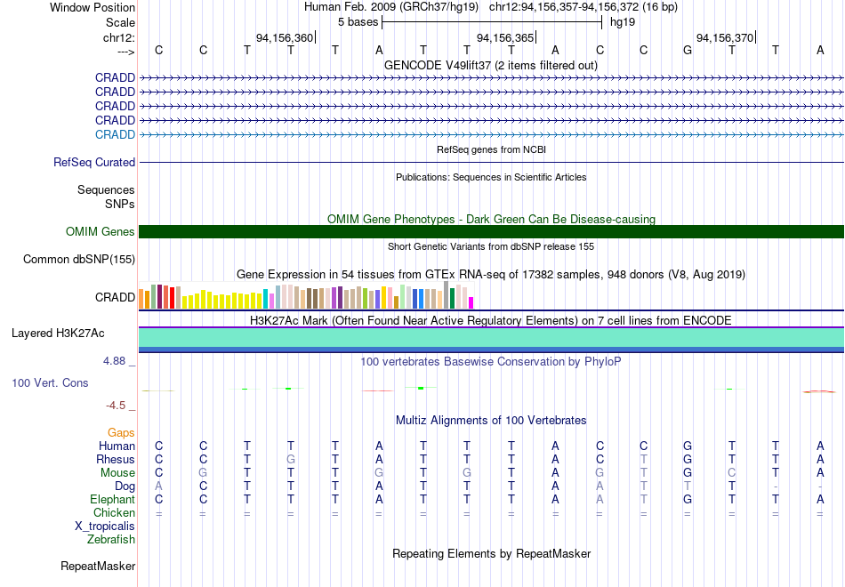
Task: Click position marker 94,156,370
Action: point(725,37)
